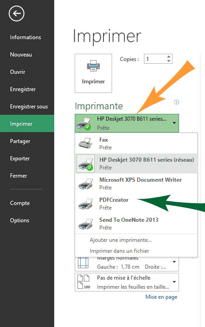Viewport: 205px width, 327px height.
Task: Click the margins page icon
Action: point(83,263)
